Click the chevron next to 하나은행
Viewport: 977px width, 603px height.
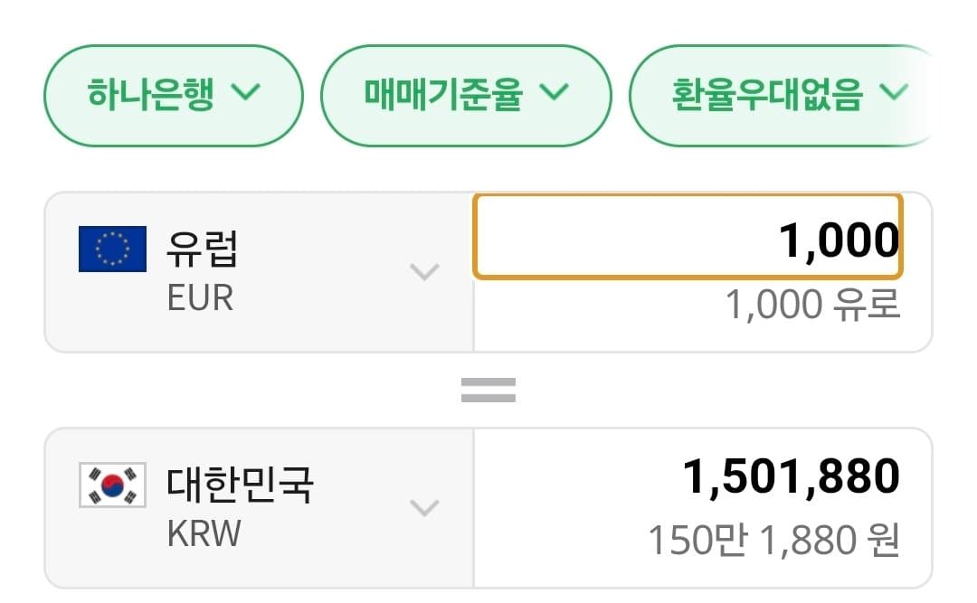[245, 92]
